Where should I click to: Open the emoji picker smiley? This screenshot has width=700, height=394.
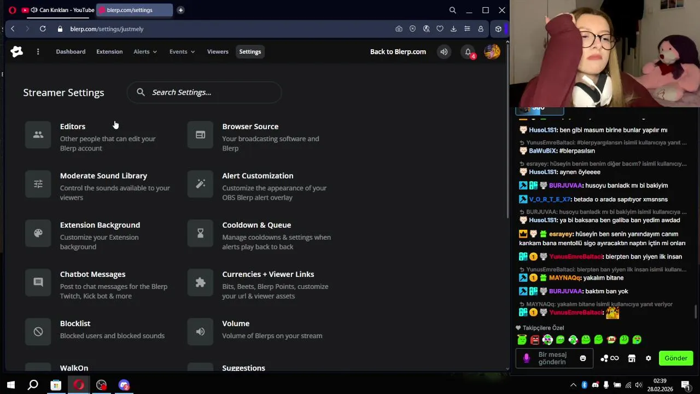583,358
